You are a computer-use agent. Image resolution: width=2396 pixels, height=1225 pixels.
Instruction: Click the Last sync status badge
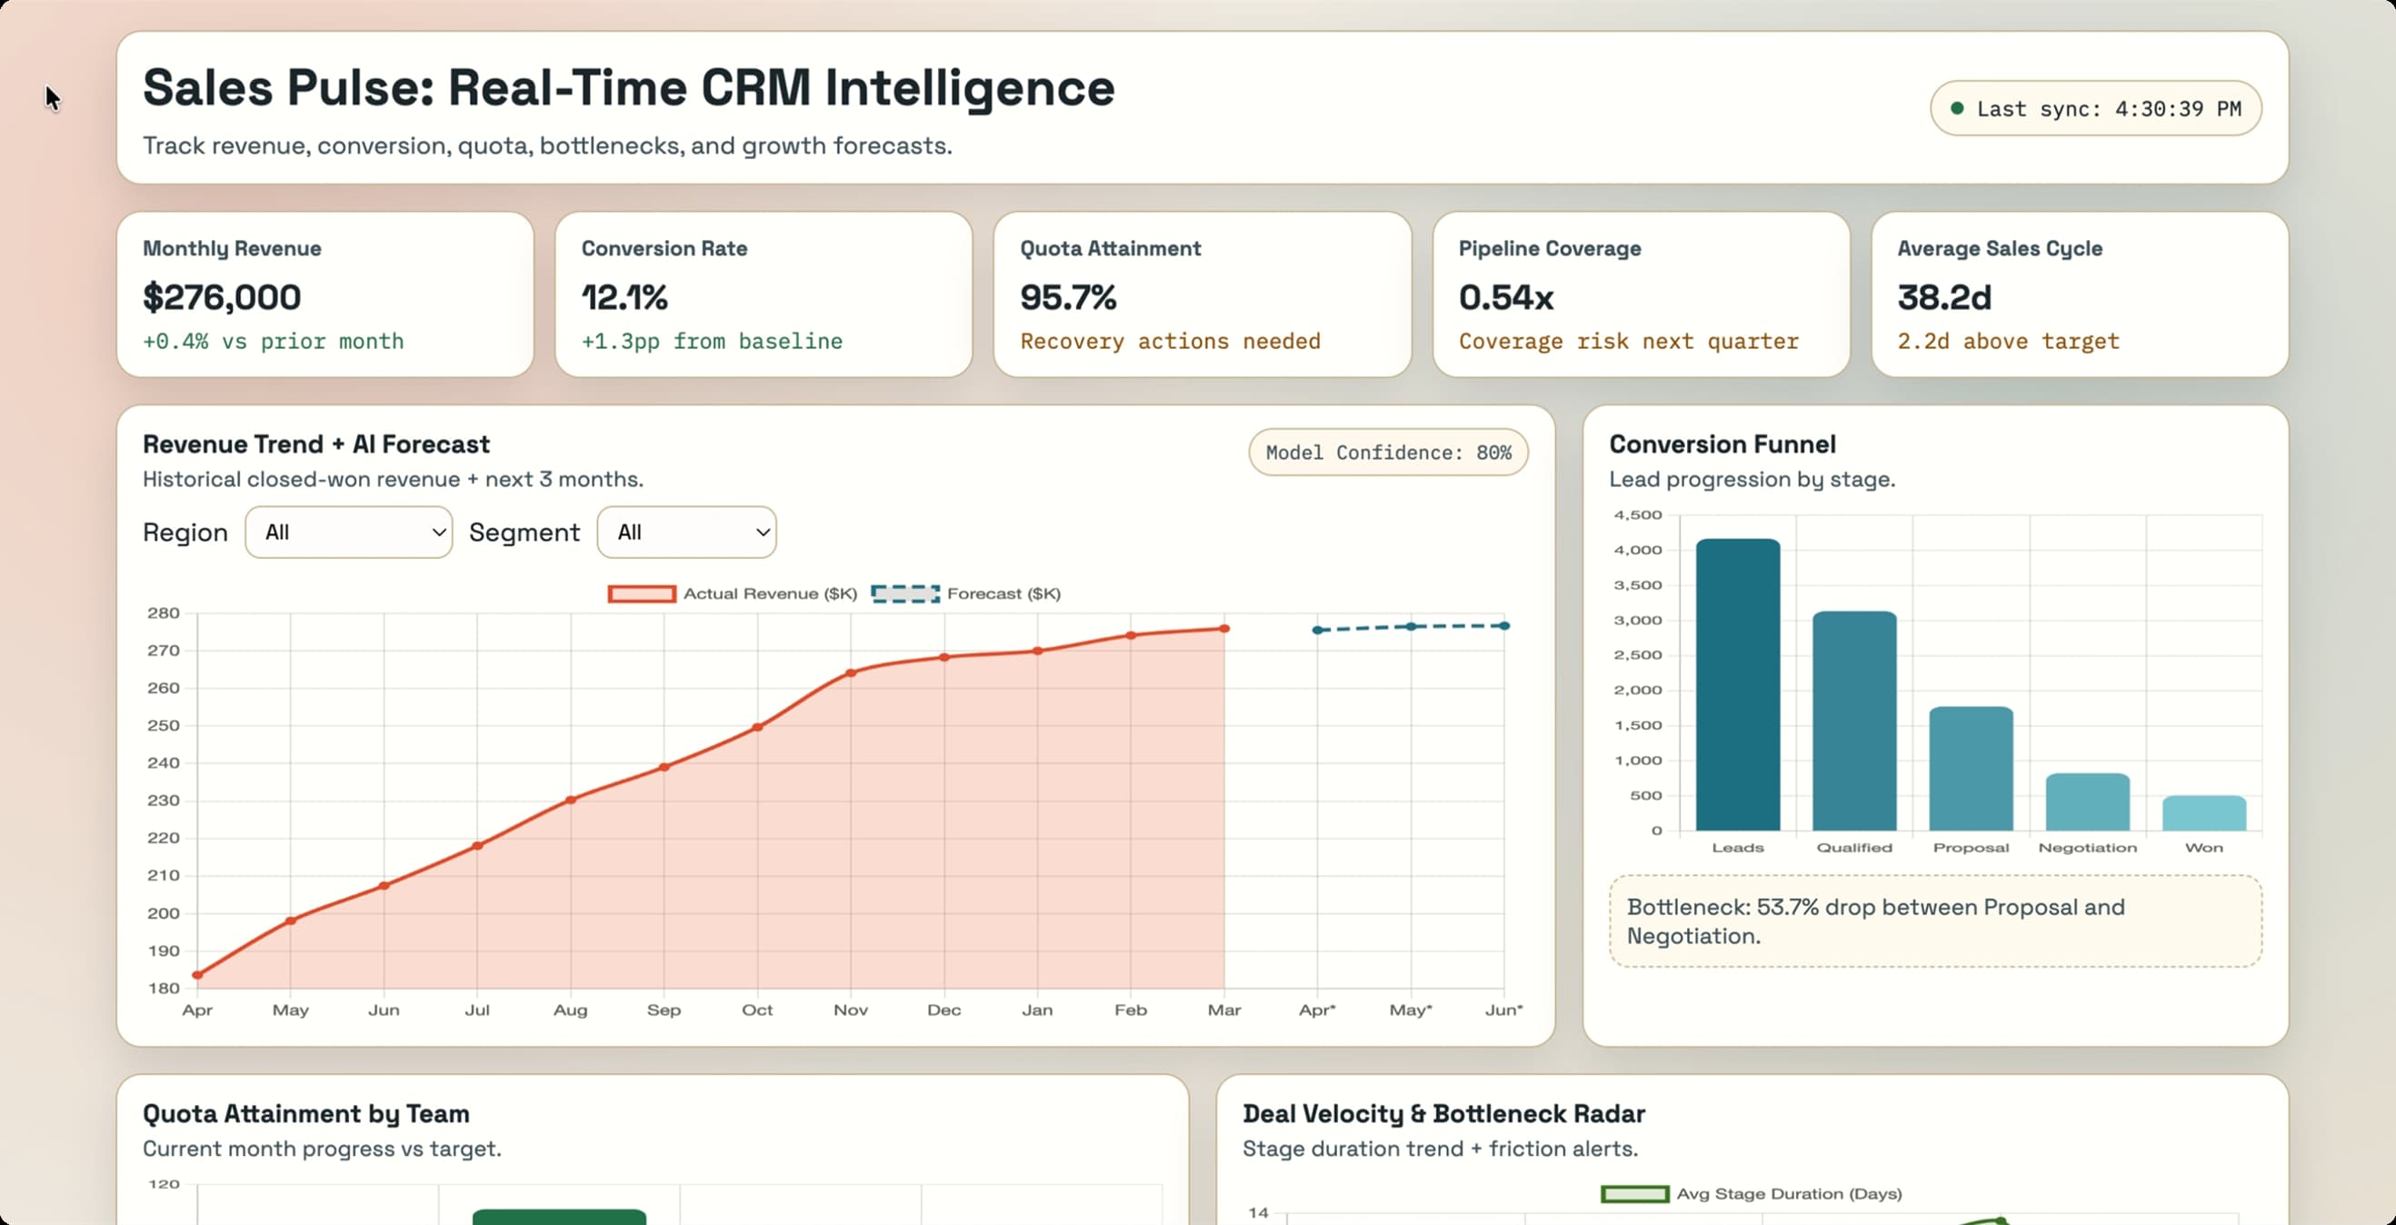click(x=2095, y=109)
